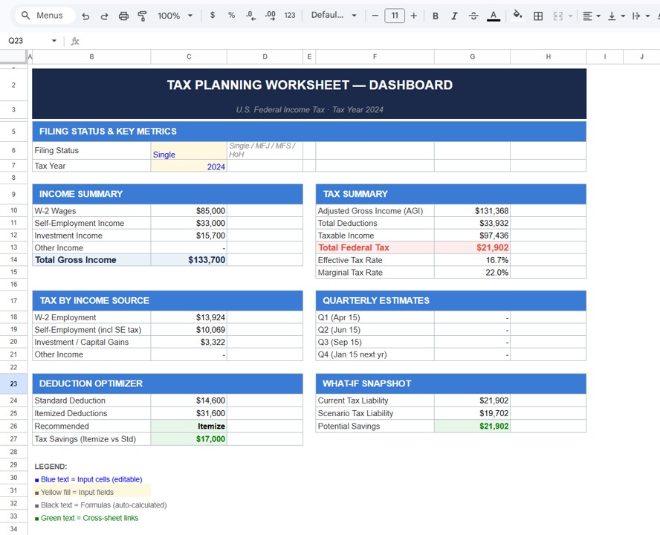Decrease font size with minus button
Viewport: 660px width, 535px height.
(375, 16)
